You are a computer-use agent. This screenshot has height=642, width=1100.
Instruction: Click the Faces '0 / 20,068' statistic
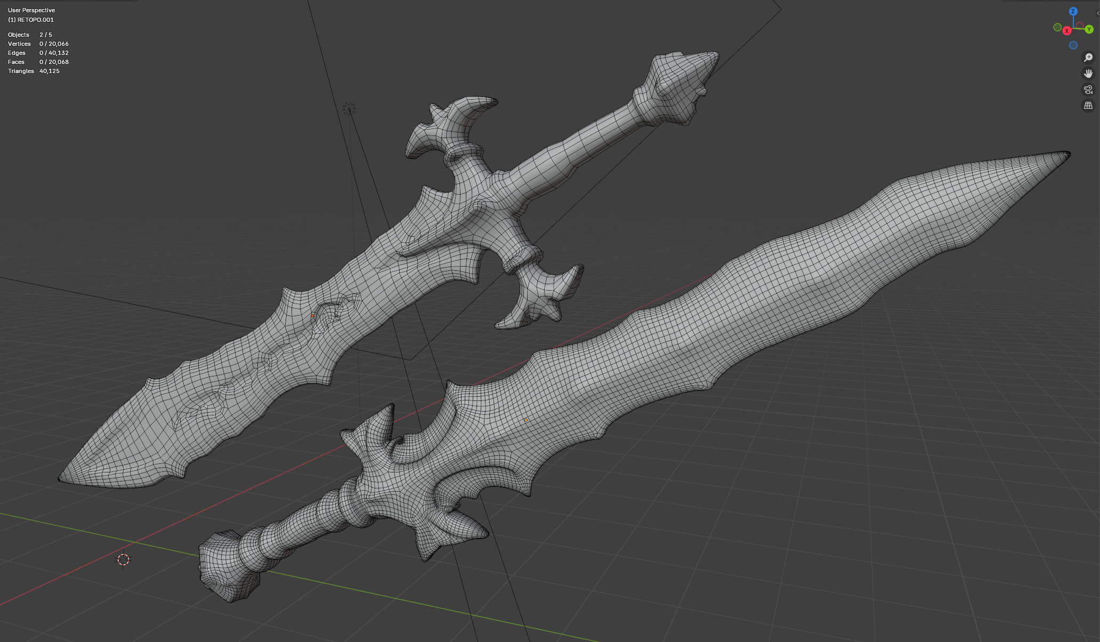[54, 62]
